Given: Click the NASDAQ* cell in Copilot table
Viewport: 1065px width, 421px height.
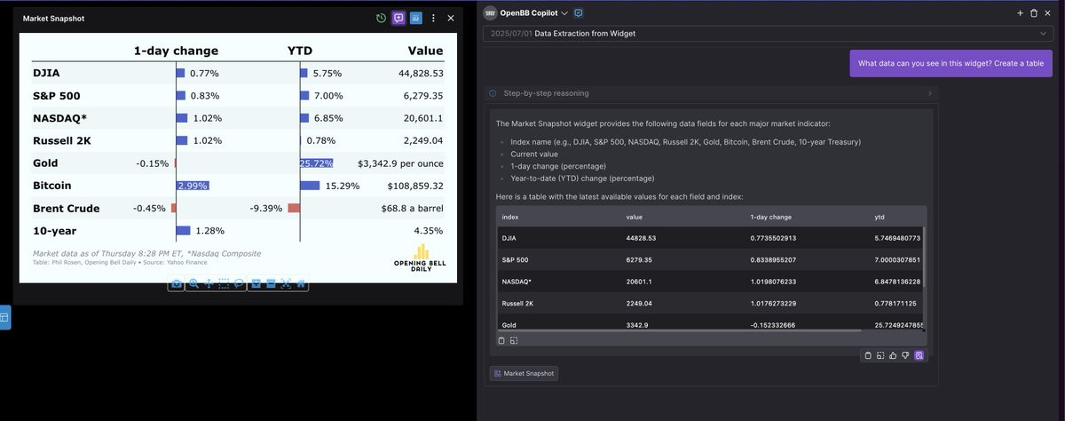Looking at the screenshot, I should (x=516, y=282).
